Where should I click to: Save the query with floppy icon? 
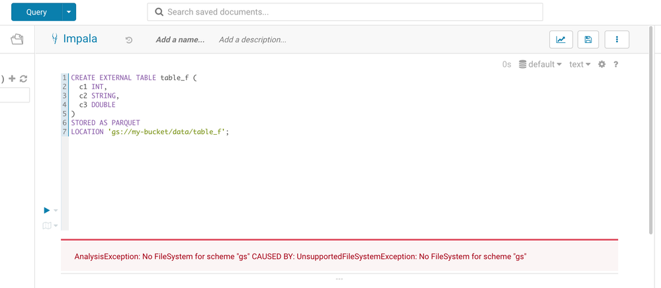(588, 40)
